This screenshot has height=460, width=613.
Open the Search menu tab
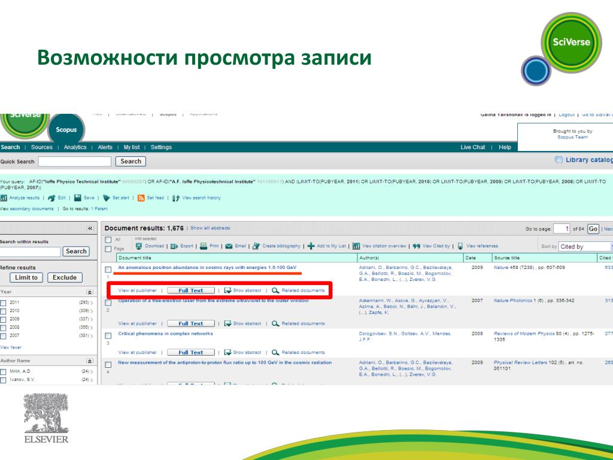(11, 147)
